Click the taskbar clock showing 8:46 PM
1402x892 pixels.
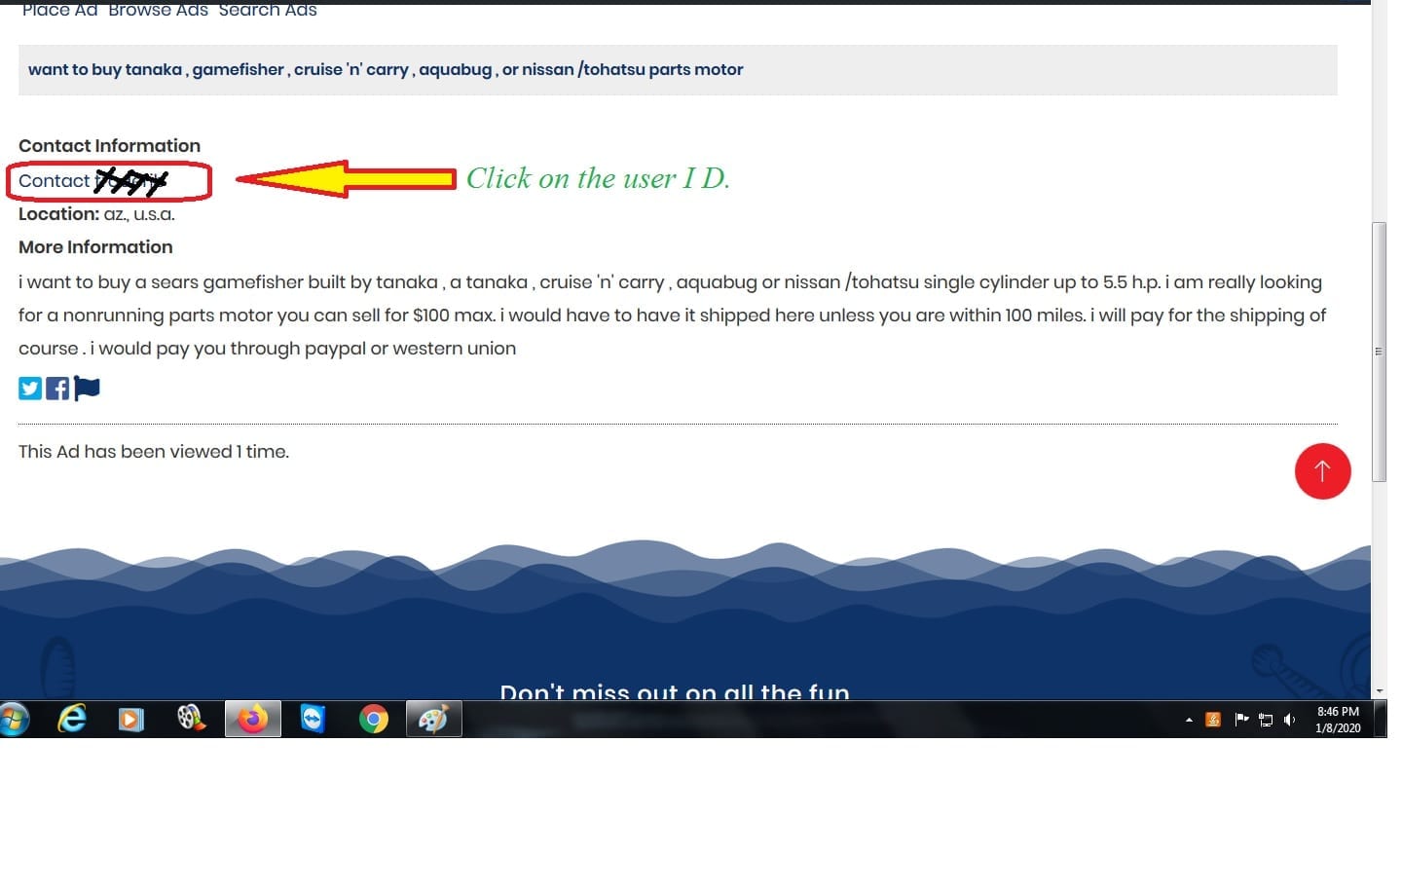pos(1338,720)
